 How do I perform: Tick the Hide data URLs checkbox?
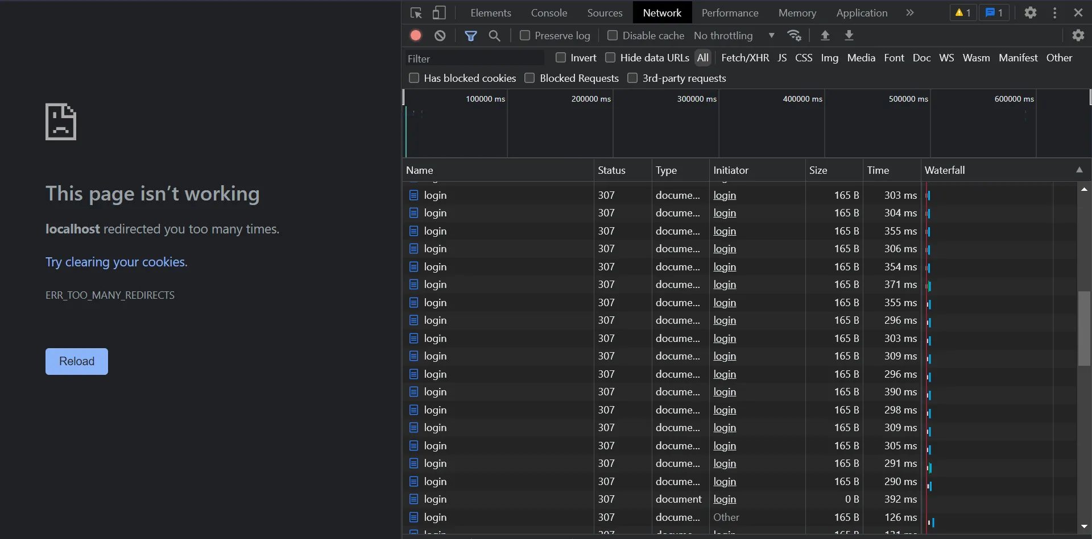[610, 57]
